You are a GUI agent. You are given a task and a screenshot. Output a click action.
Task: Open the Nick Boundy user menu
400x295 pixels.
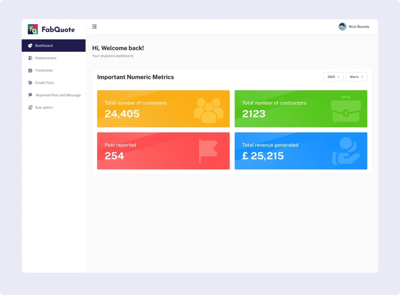tap(359, 27)
